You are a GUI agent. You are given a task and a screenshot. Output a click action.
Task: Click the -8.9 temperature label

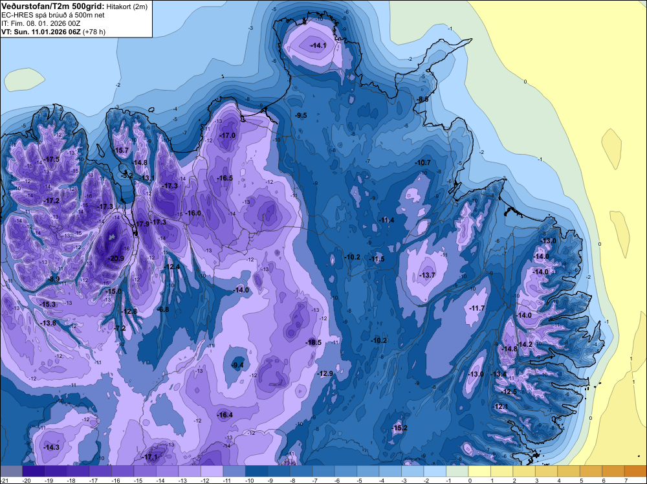point(54,280)
